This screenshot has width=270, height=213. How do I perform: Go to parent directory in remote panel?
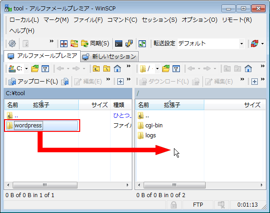(227, 68)
